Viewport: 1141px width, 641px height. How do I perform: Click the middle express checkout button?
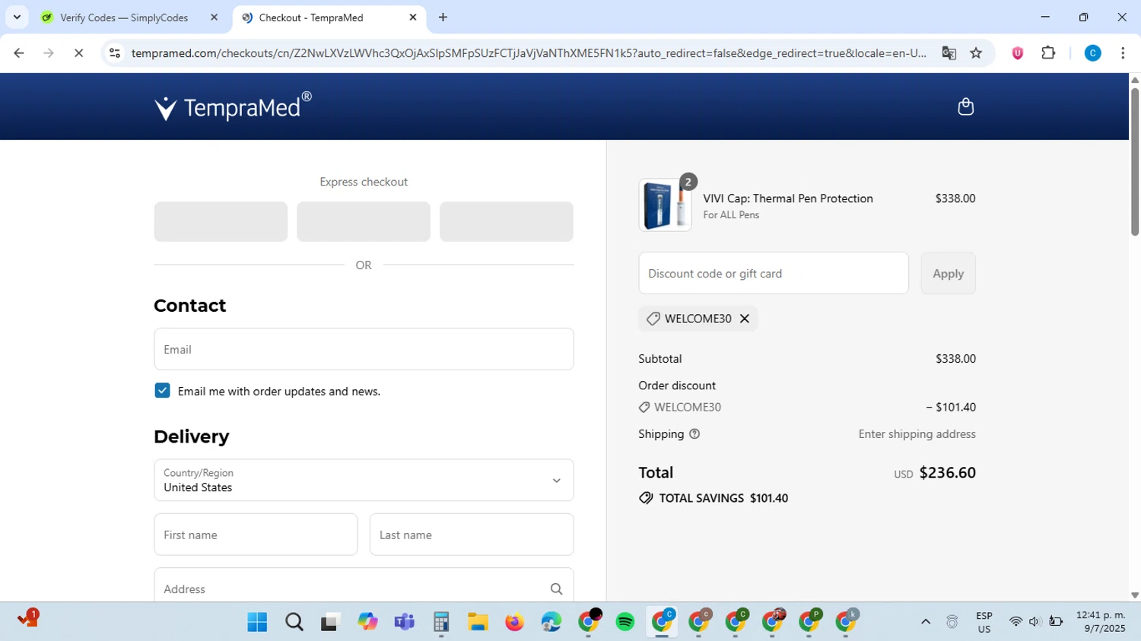(364, 221)
